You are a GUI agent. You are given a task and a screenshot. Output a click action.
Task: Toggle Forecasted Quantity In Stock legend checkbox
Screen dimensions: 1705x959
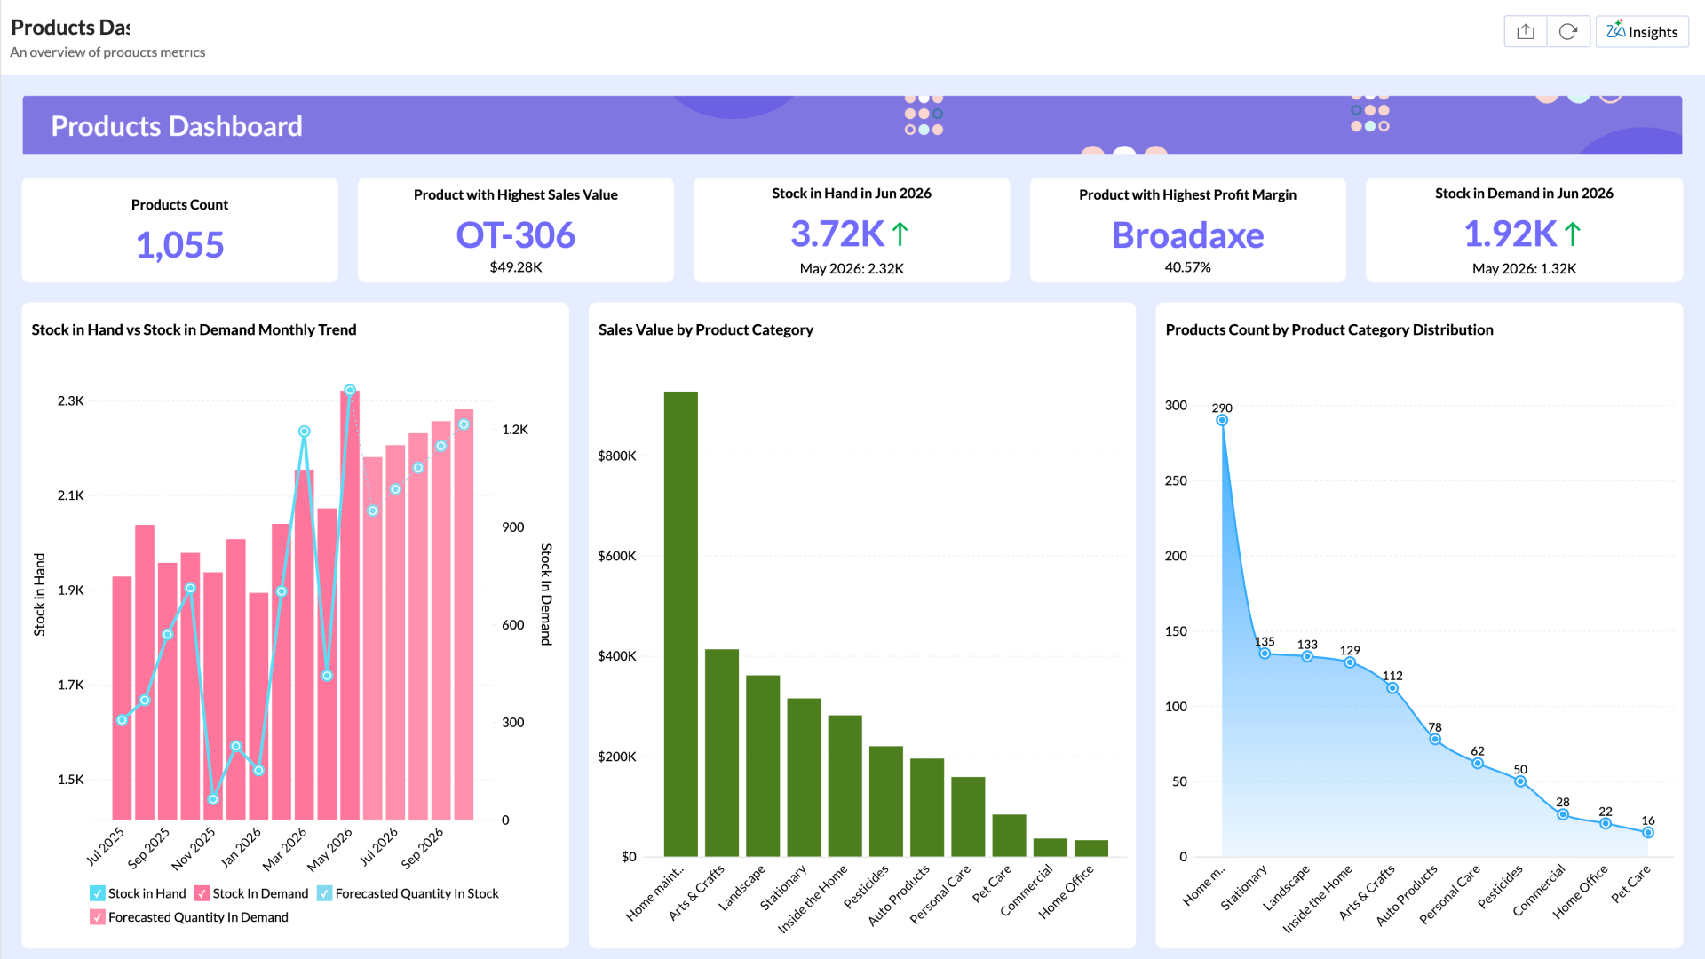(325, 893)
